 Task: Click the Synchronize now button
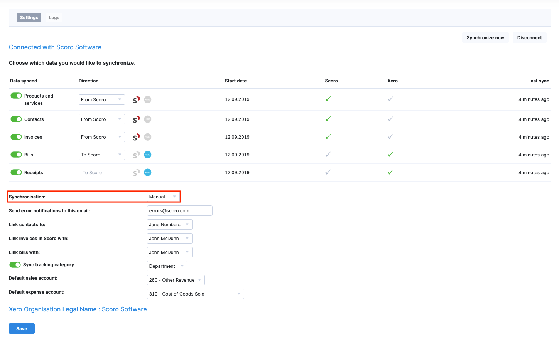coord(485,38)
